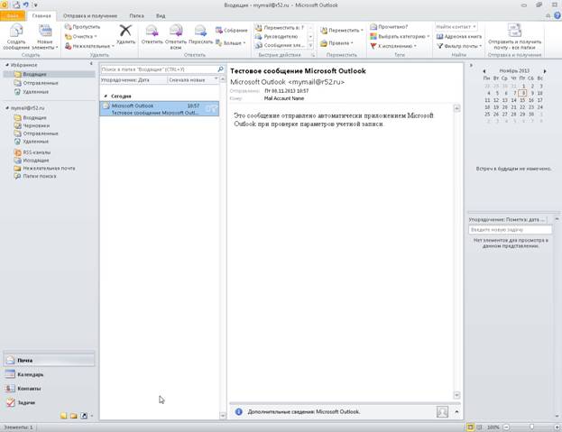Click 'Упорядочение: Дата' sort header
This screenshot has height=432, width=562.
pyautogui.click(x=134, y=80)
